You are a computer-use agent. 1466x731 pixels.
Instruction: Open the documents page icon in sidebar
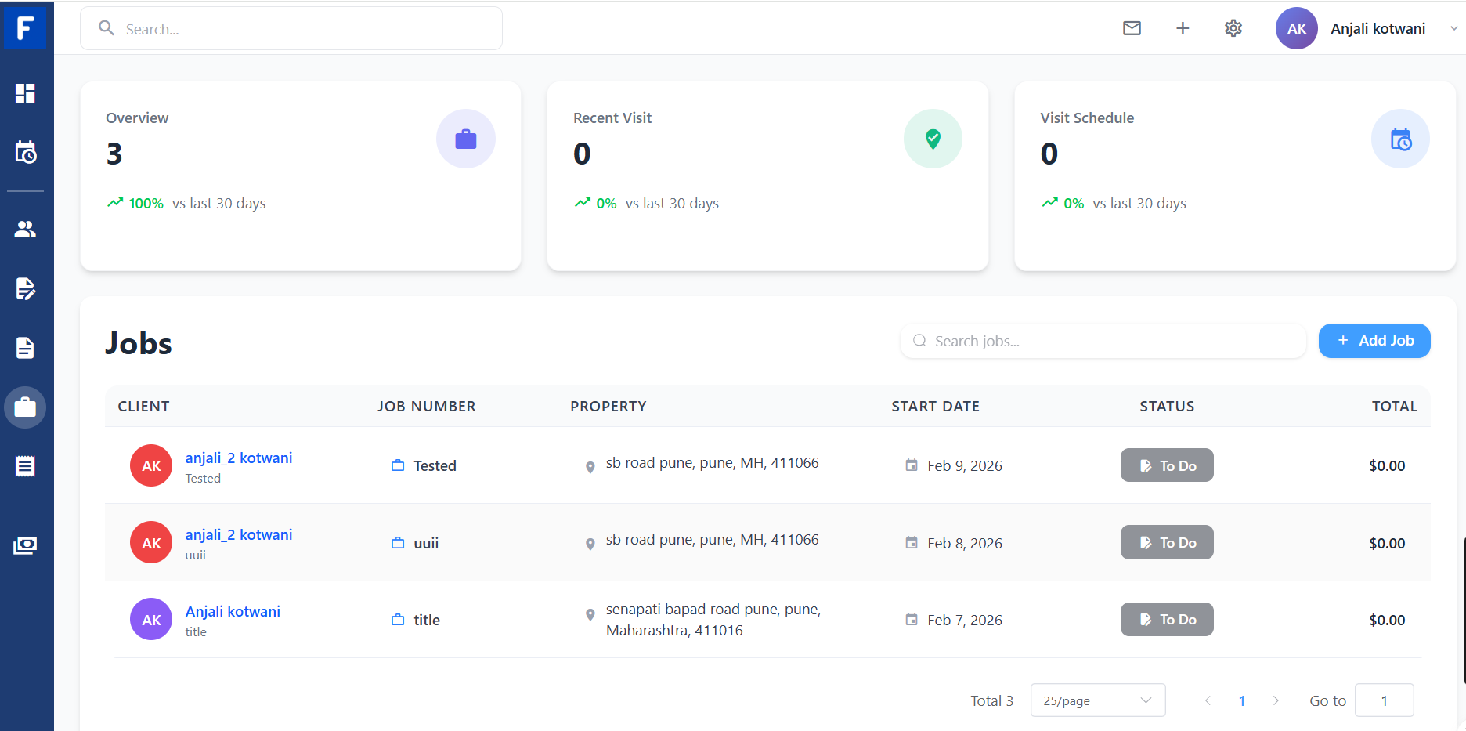pyautogui.click(x=25, y=348)
